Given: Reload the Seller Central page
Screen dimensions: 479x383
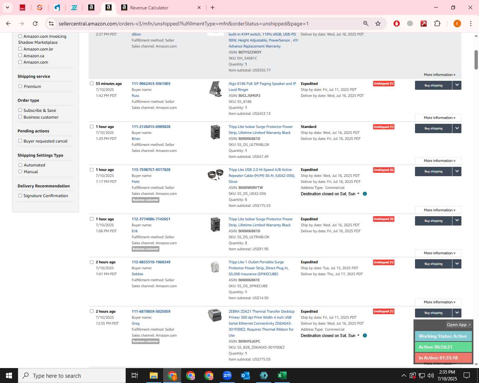Looking at the screenshot, I should 35,24.
